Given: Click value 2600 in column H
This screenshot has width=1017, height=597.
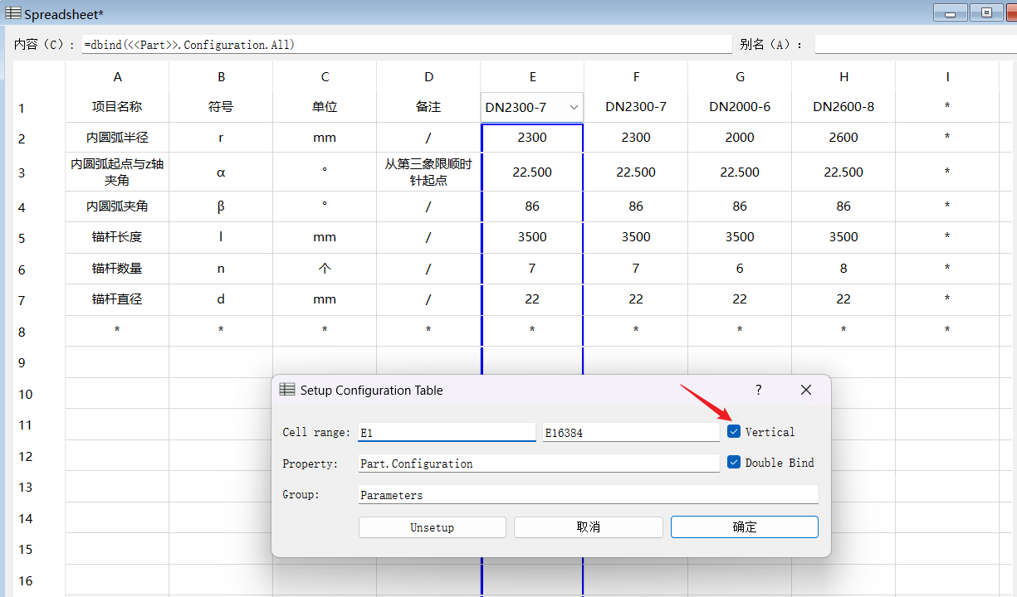Looking at the screenshot, I should [x=843, y=138].
